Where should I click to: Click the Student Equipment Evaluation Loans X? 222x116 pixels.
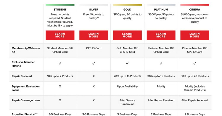tap(60, 87)
